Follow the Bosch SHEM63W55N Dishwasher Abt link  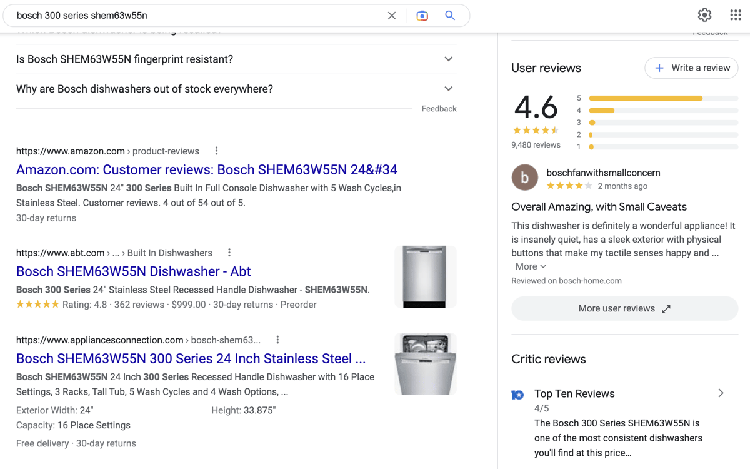pos(133,271)
